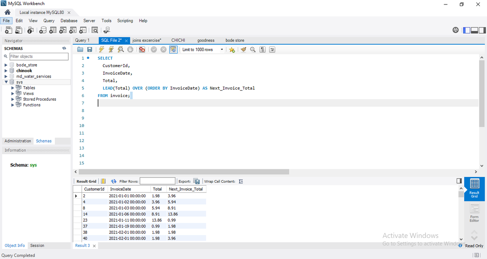487x259 pixels.
Task: Refresh schemas list in Navigator
Action: 64,48
